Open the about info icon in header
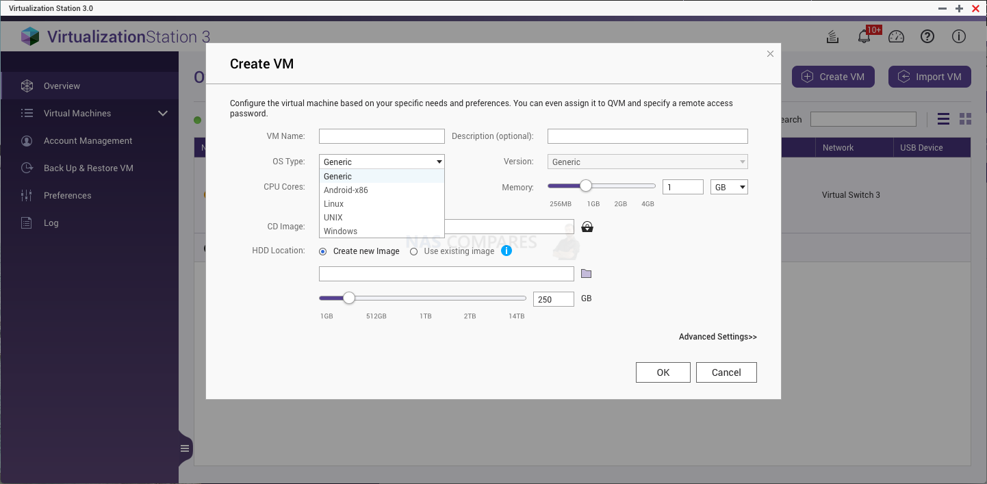The height and width of the screenshot is (484, 987). tap(959, 37)
